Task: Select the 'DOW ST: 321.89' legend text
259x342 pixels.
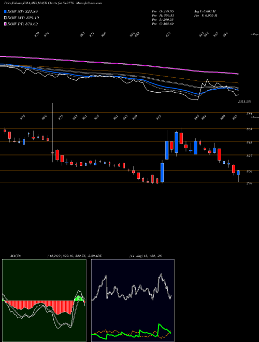Action: click(x=22, y=11)
